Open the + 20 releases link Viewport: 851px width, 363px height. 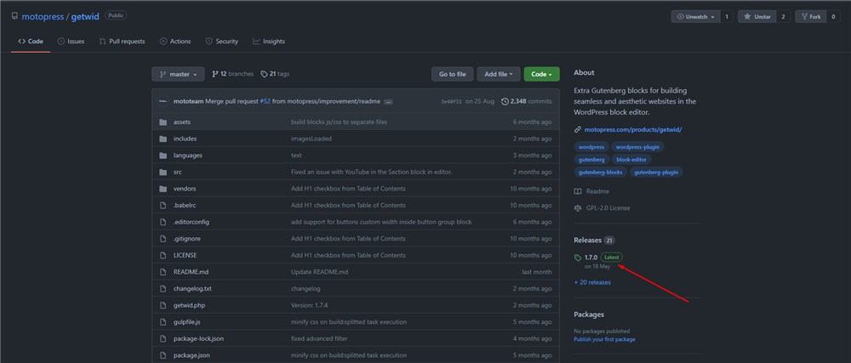(592, 282)
